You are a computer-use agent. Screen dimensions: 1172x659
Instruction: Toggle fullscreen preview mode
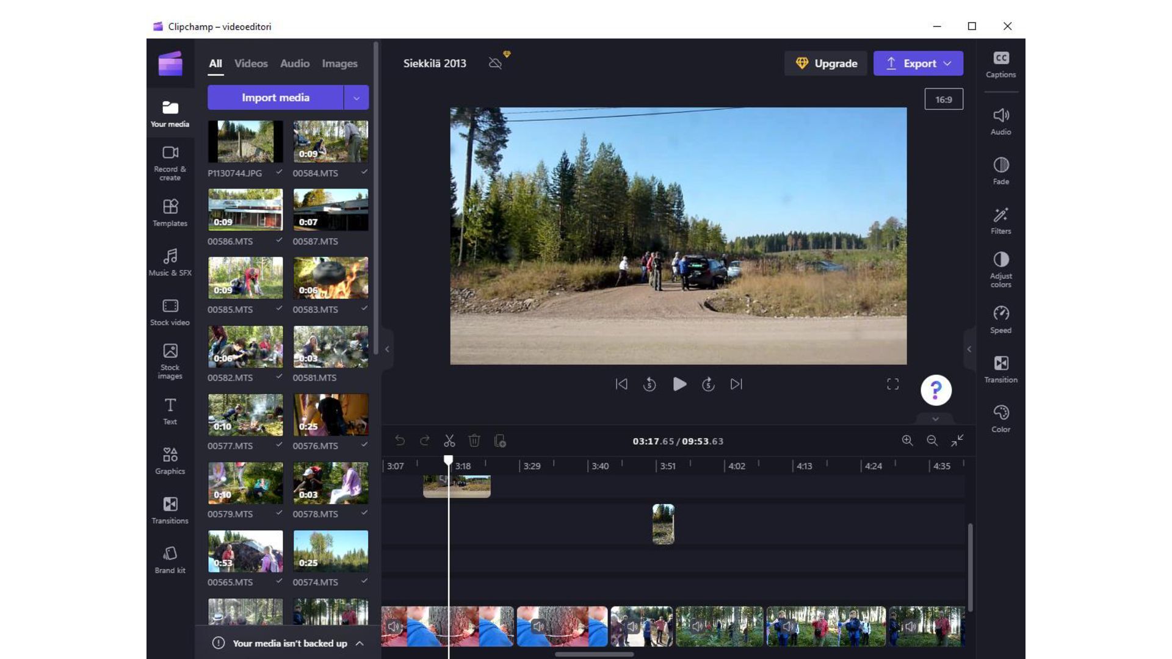coord(892,384)
